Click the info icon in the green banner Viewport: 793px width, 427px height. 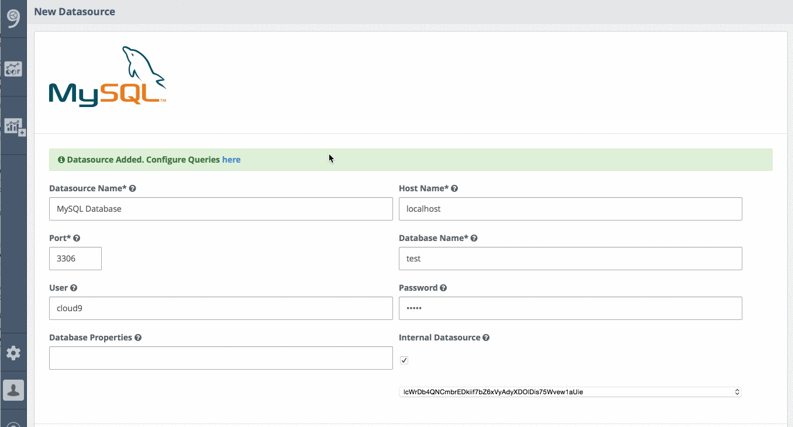point(61,159)
